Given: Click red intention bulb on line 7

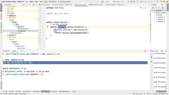Looking at the screenshot, I should tap(48, 27).
